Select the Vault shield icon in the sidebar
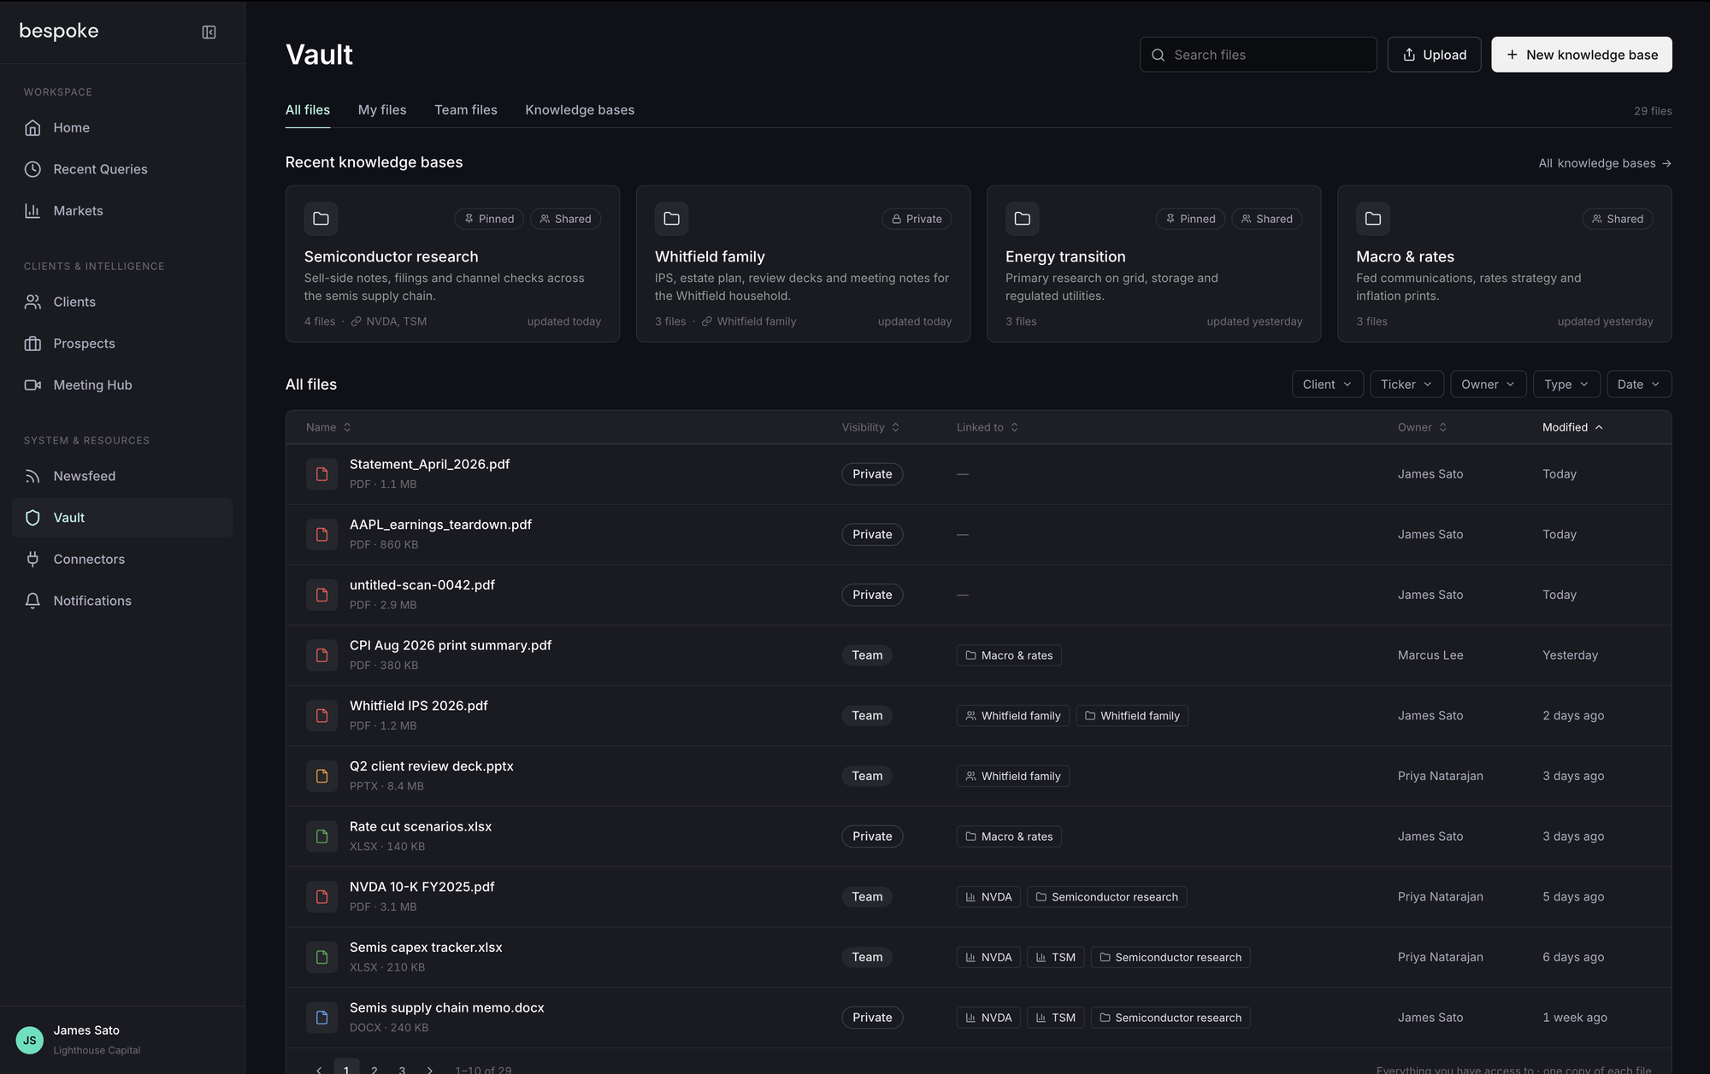Viewport: 1710px width, 1074px height. click(x=32, y=518)
